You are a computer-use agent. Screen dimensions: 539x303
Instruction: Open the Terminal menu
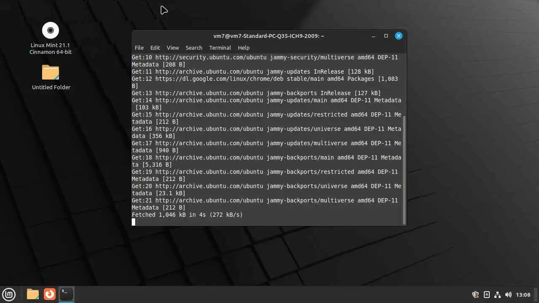tap(220, 48)
